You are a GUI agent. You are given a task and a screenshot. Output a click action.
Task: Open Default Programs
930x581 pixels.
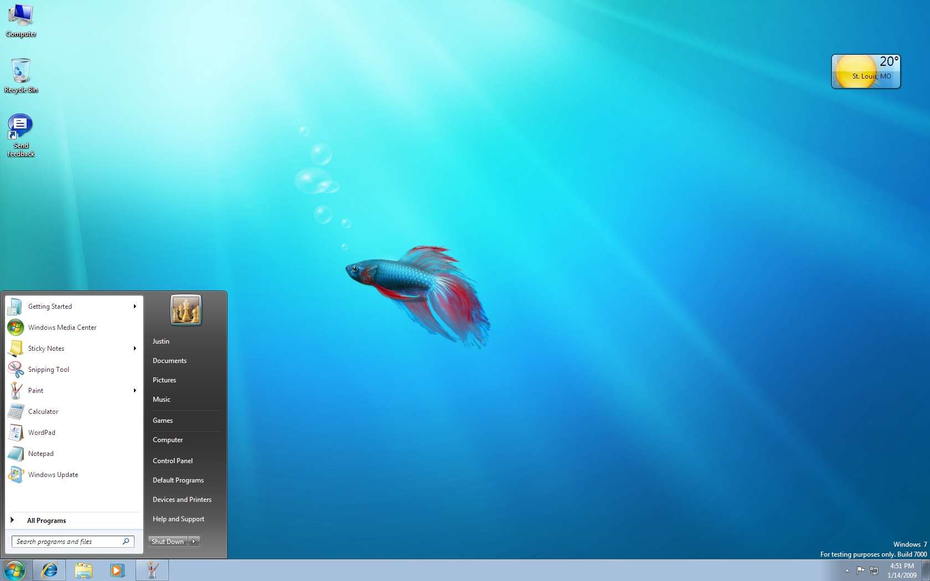[x=178, y=480]
